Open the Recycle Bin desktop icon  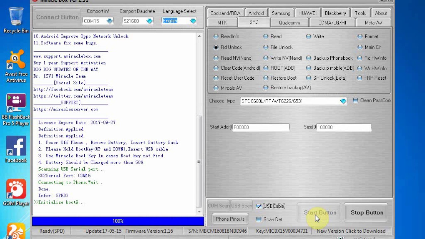16,21
